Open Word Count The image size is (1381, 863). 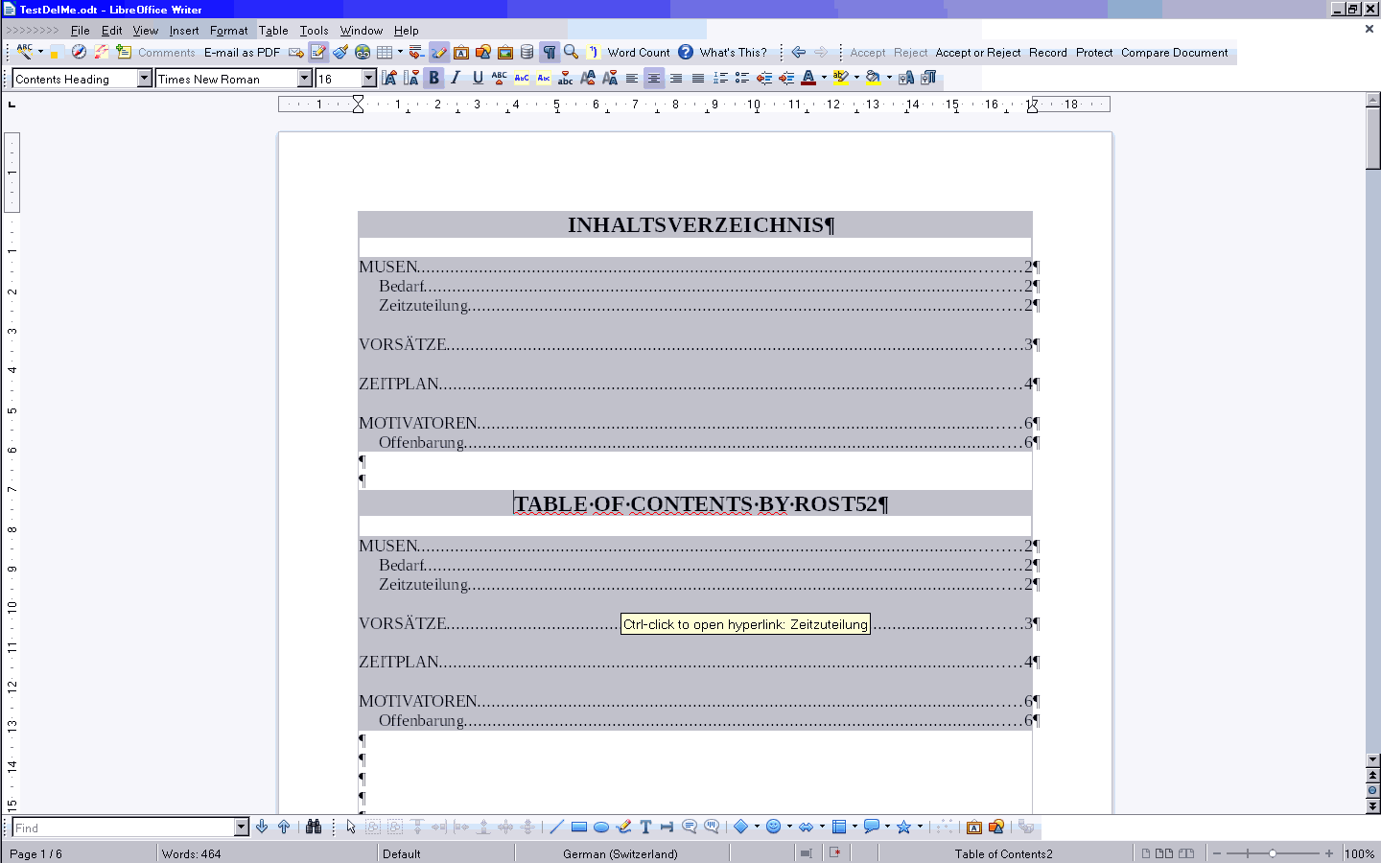click(x=638, y=53)
